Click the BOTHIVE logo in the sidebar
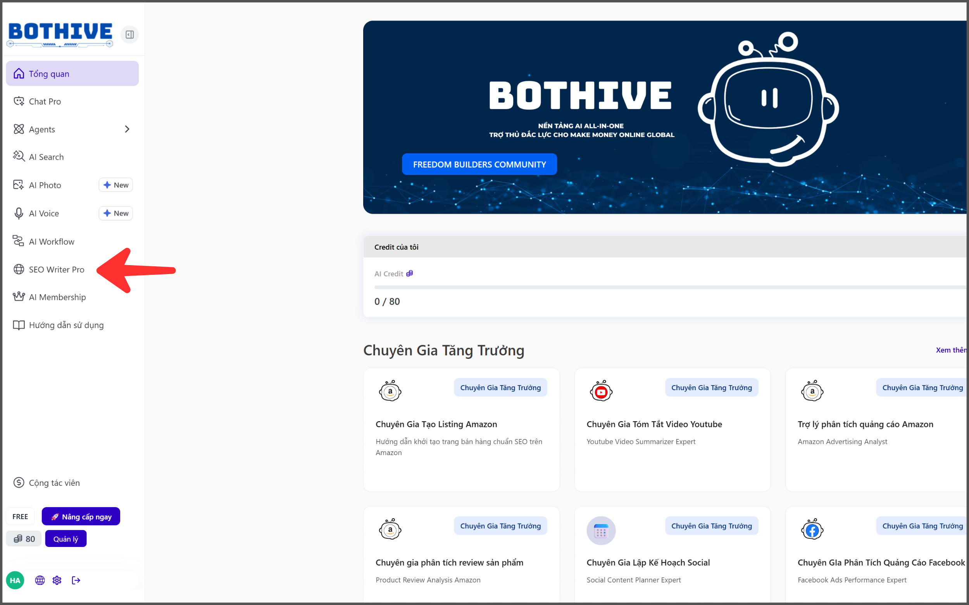The height and width of the screenshot is (605, 969). (x=60, y=35)
